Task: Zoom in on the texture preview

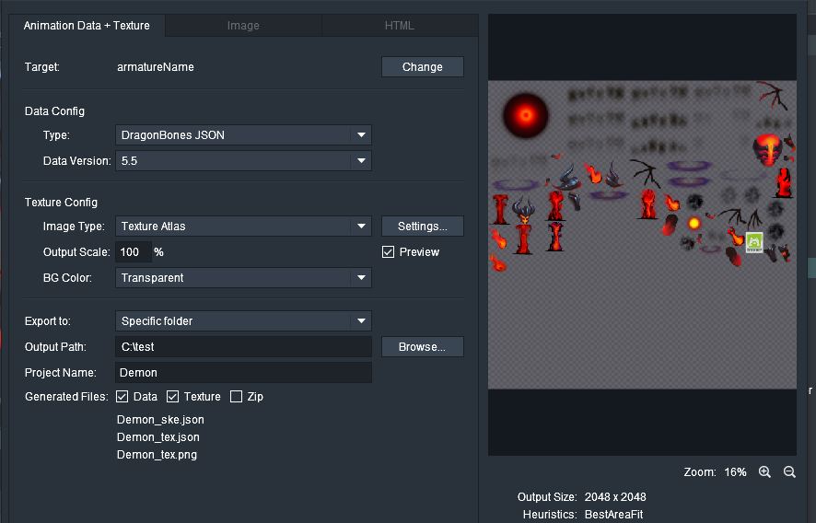Action: (764, 472)
